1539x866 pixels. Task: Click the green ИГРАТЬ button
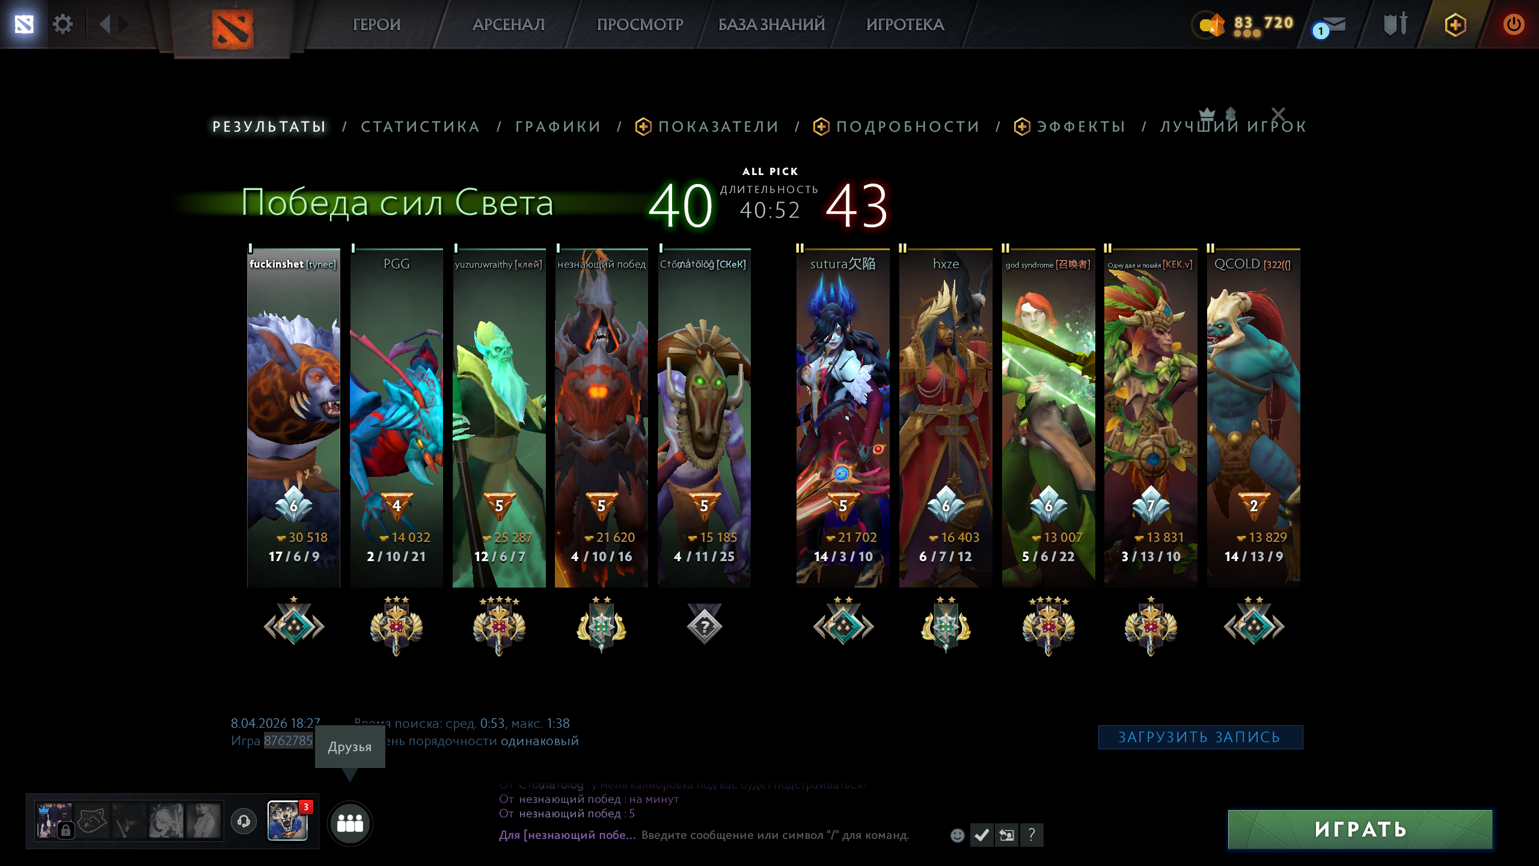tap(1360, 829)
